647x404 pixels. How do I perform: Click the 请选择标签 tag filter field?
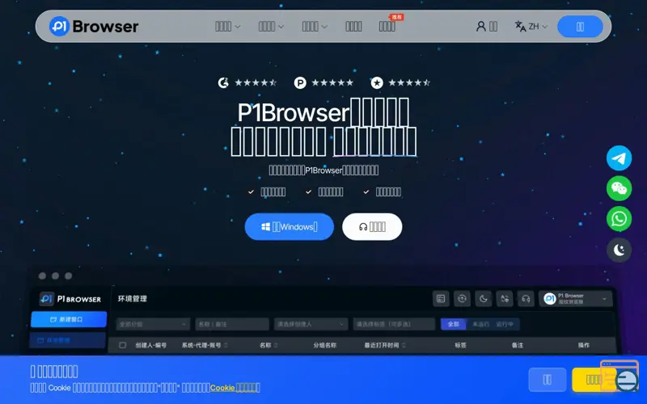[394, 324]
